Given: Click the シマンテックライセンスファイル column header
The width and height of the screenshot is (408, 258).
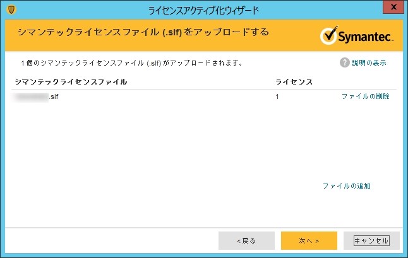Looking at the screenshot, I should coord(71,82).
